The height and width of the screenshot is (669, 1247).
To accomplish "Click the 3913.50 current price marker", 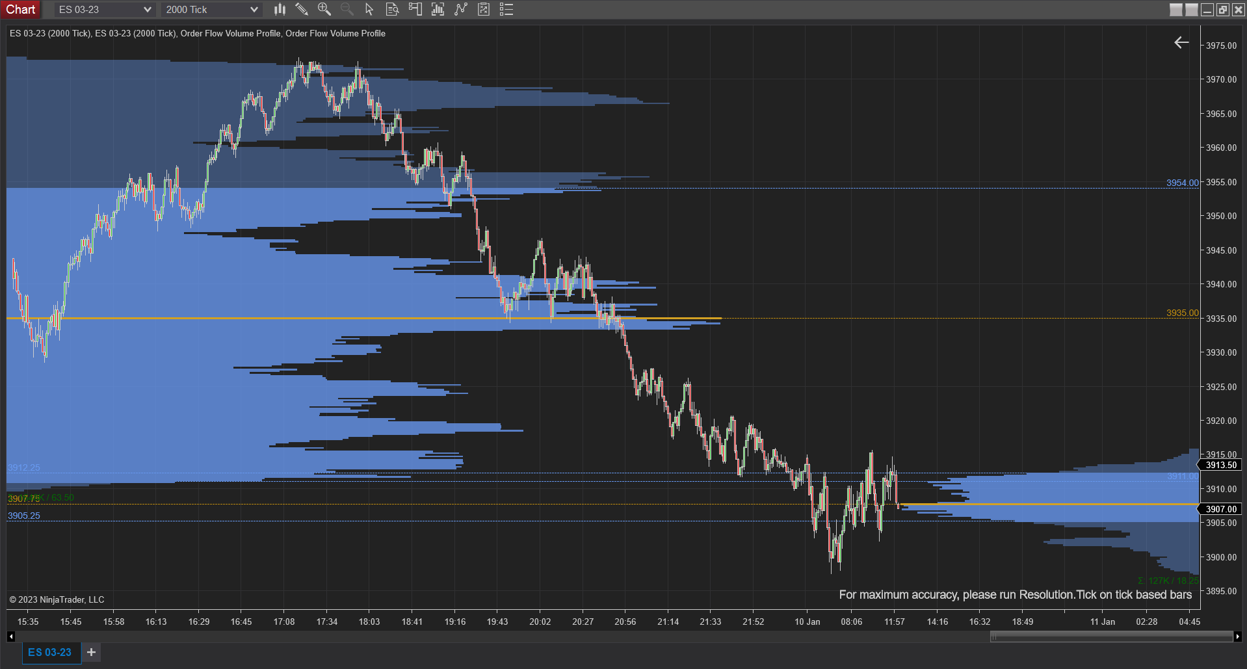I will click(x=1220, y=465).
